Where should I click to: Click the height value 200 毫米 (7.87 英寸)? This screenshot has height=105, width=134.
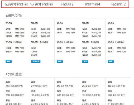(116, 86)
